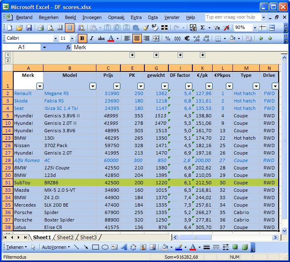290x262 pixels.
Task: Open the Merk column filter dropdown
Action: point(40,86)
